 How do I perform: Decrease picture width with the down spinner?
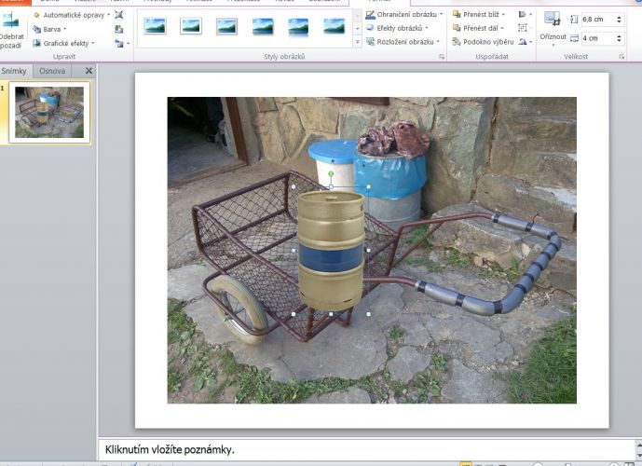click(619, 41)
